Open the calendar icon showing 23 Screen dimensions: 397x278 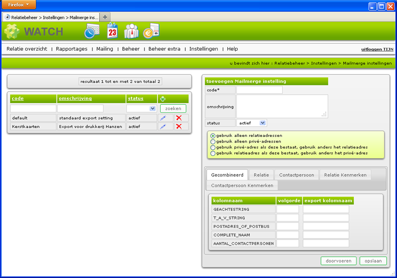(112, 31)
